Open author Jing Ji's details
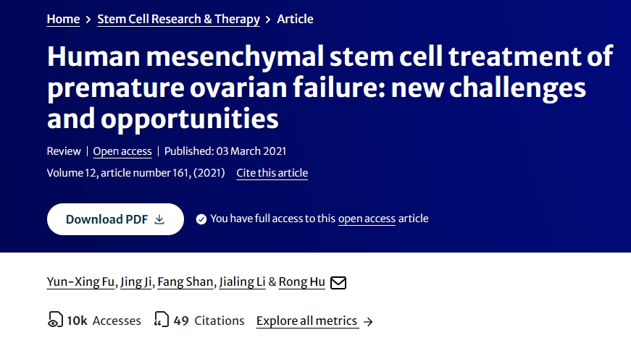 coord(136,281)
